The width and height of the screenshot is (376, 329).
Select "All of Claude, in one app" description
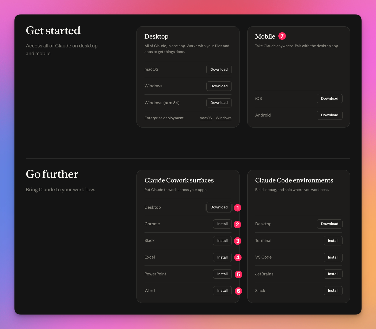click(x=187, y=49)
